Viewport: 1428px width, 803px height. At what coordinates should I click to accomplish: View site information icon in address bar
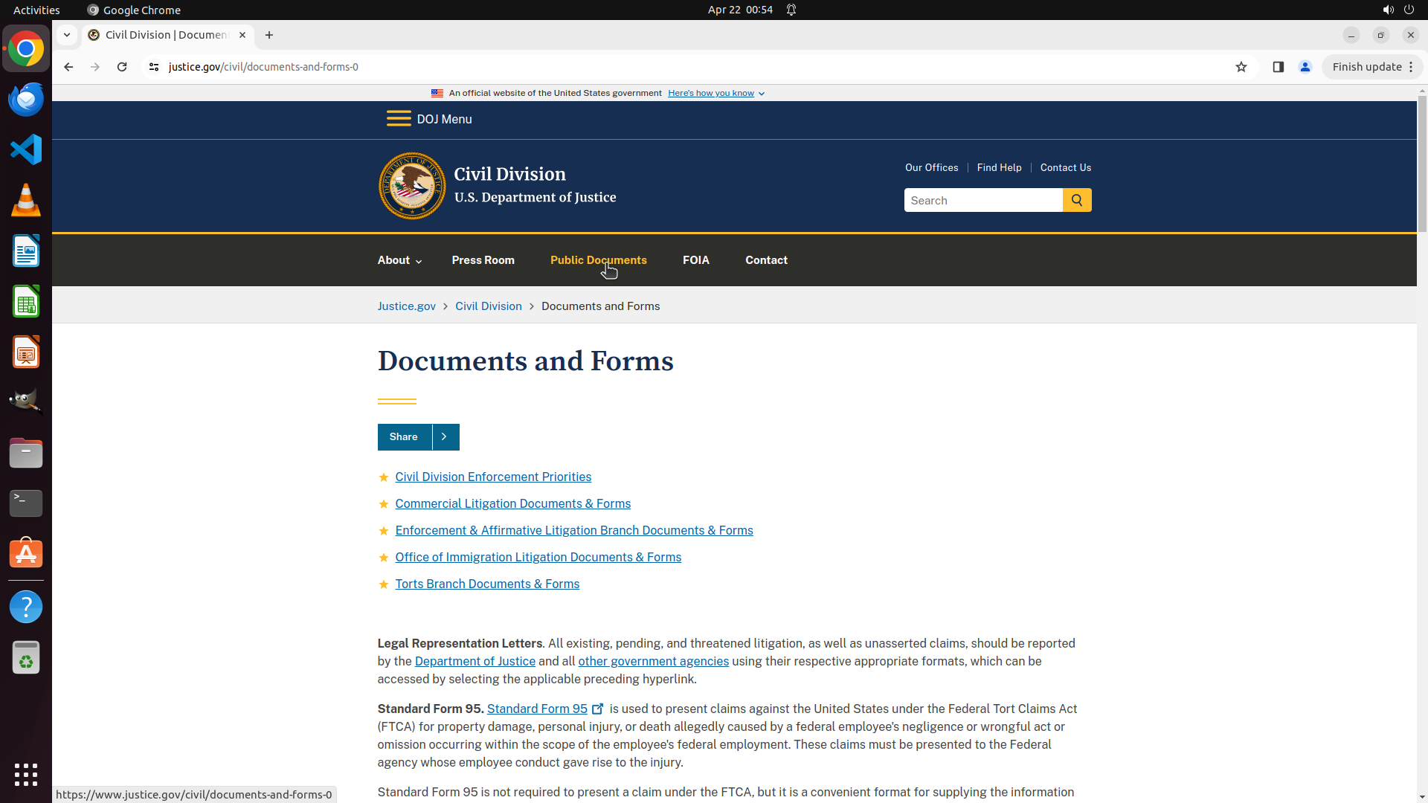tap(154, 67)
